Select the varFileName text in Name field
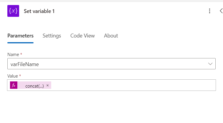This screenshot has width=223, height=123. click(x=24, y=64)
